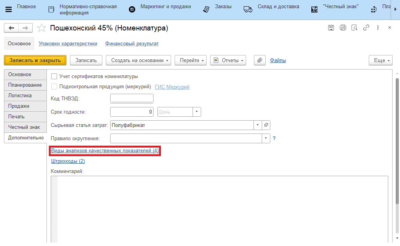The height and width of the screenshot is (246, 400).
Task: Go back with the left arrow button
Action: [11, 28]
